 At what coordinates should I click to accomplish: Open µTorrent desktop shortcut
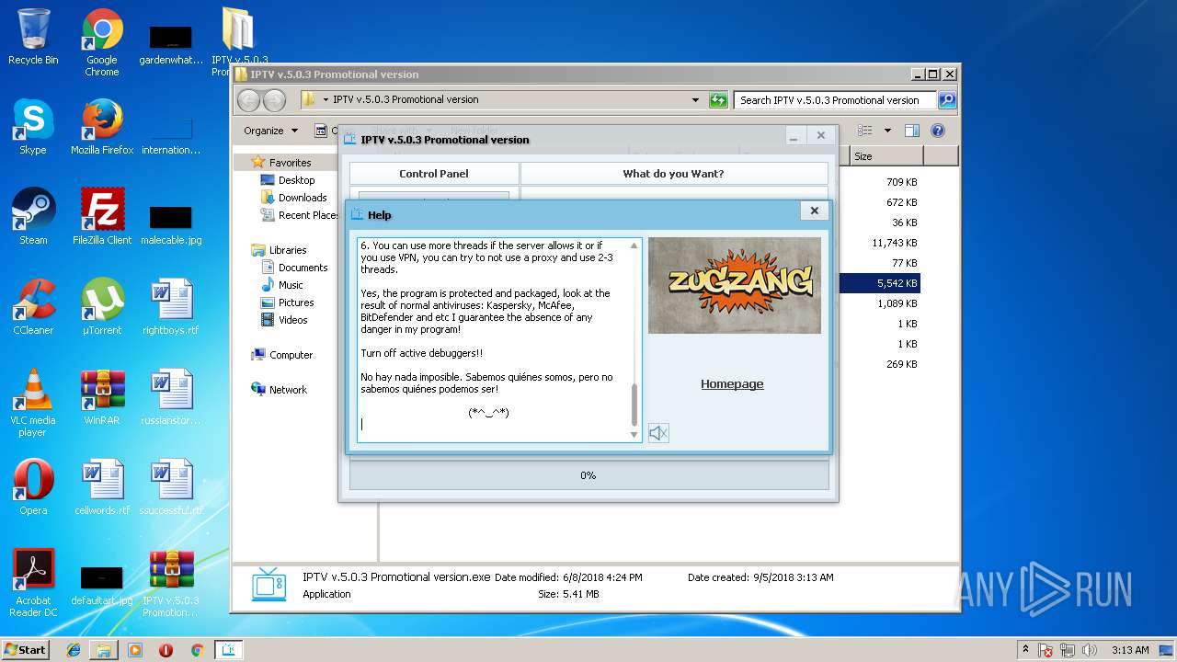tap(102, 307)
